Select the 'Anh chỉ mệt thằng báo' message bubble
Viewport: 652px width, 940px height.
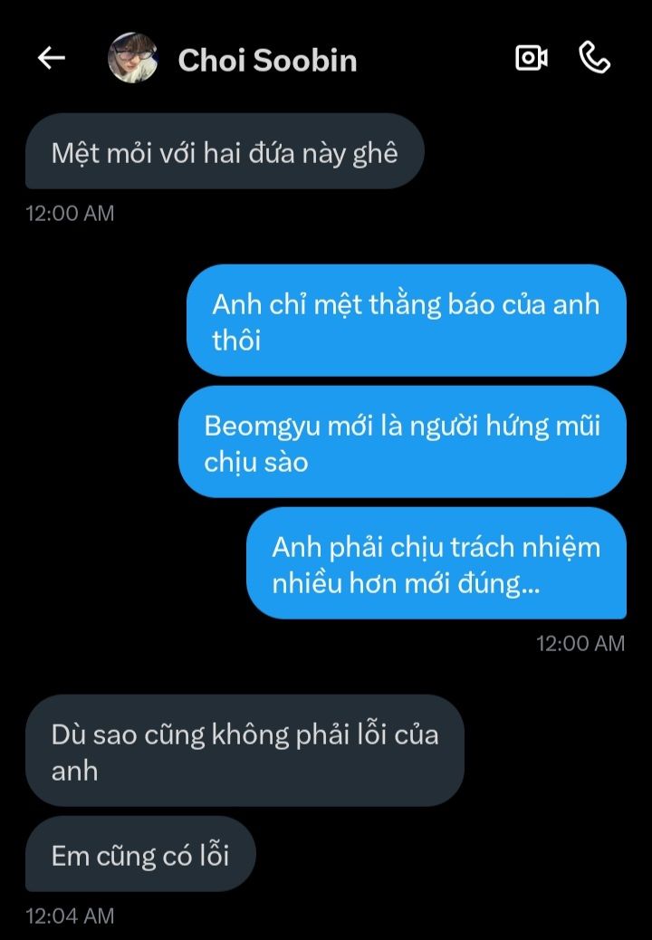407,321
